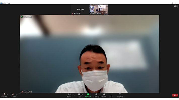This screenshot has height=100, width=179.
Task: Select the participant thumbnail with speaker at podium
Action: coord(98,10)
